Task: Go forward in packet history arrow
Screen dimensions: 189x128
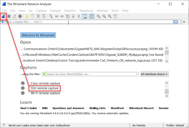Action: click(62, 16)
